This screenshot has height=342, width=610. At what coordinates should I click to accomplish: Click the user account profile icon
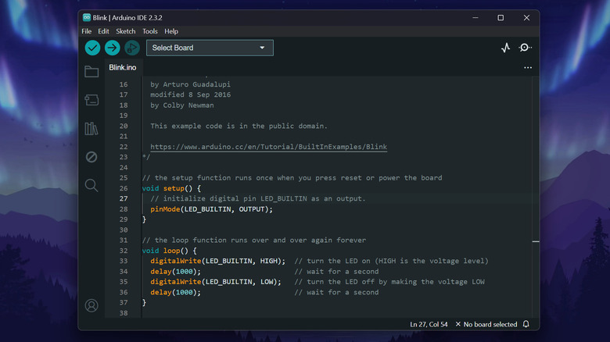click(91, 305)
